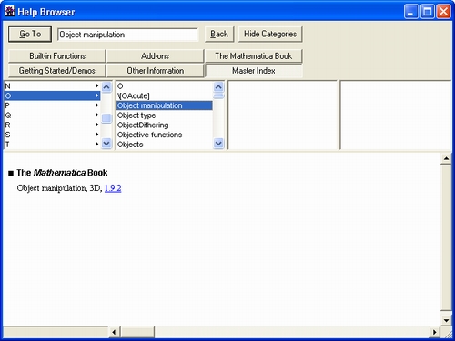Click content pane scroll up arrow

tap(446, 158)
